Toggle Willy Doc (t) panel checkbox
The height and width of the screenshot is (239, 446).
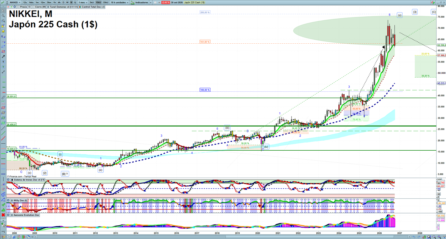[12, 200]
